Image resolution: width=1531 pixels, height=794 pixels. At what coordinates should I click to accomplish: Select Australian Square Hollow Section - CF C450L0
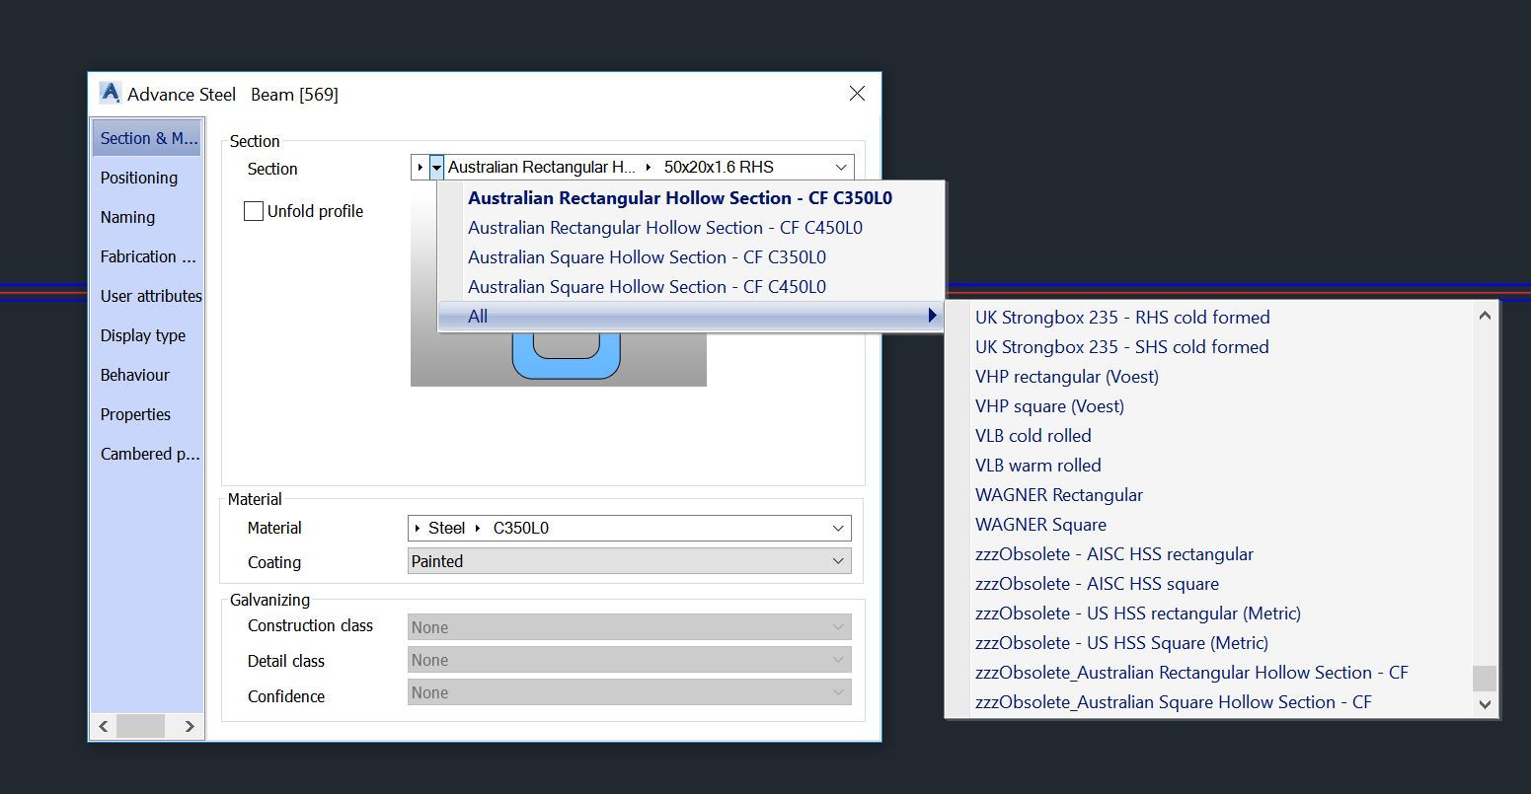coord(647,286)
